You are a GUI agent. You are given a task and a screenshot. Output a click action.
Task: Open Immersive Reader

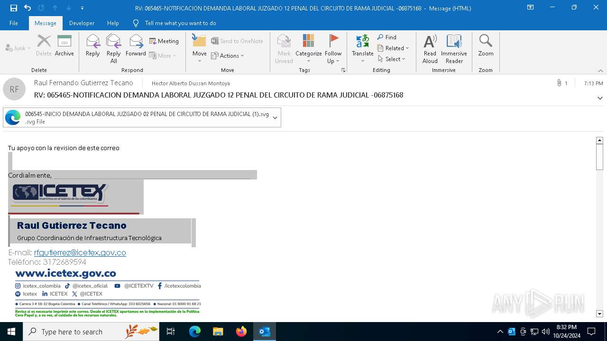(x=454, y=48)
